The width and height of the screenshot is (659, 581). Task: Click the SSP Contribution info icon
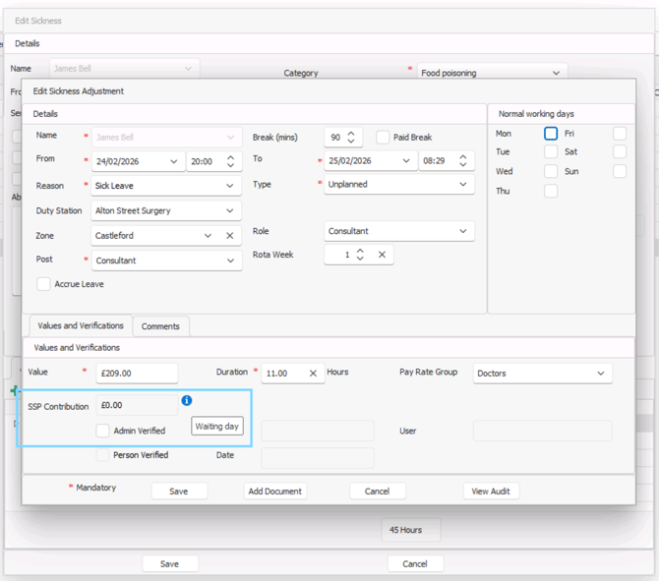point(187,401)
